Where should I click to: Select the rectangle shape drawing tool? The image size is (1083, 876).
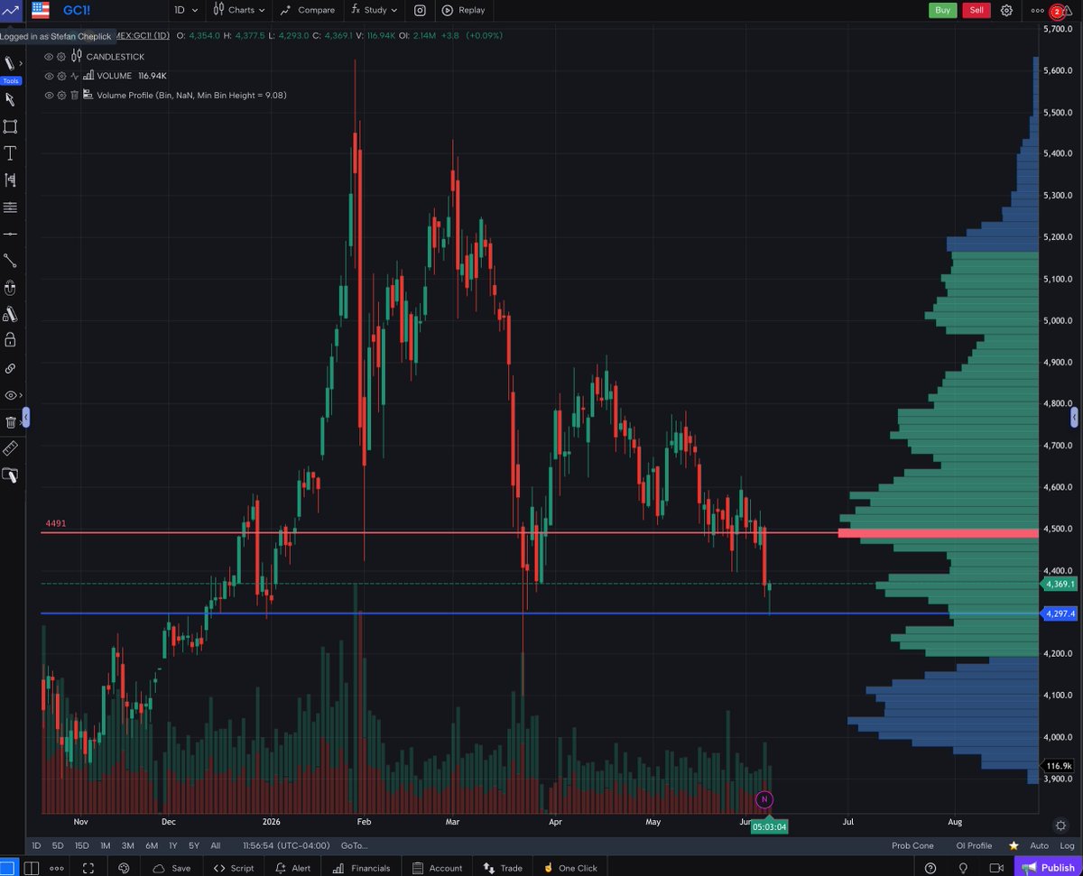(x=10, y=126)
